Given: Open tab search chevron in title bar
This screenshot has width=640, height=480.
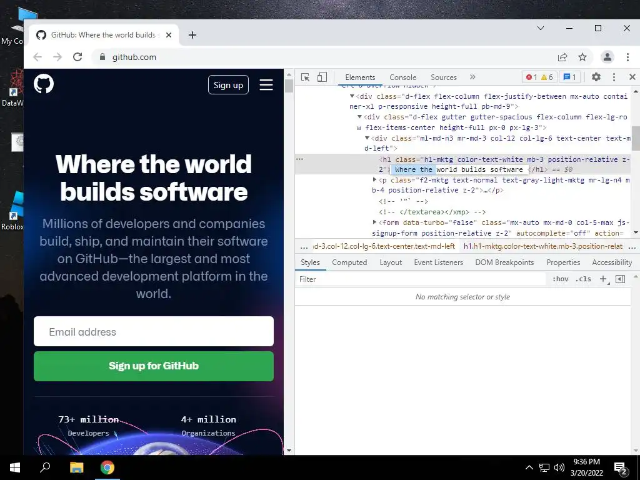Looking at the screenshot, I should (541, 28).
